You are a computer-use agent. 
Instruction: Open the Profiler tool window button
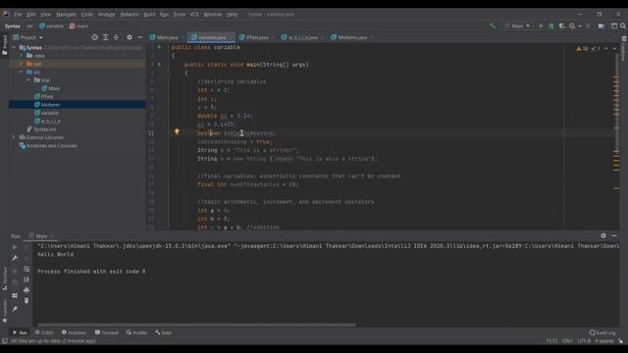pos(136,332)
